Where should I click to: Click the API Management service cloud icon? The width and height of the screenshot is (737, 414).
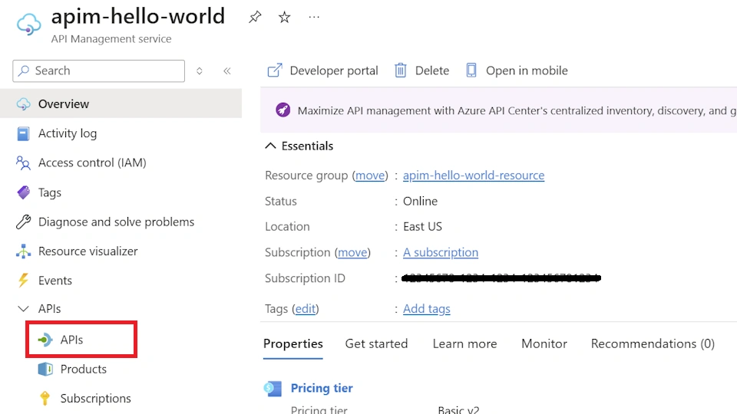pos(28,24)
